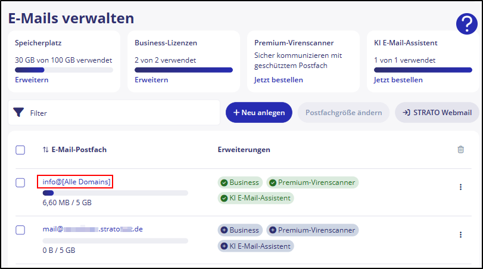Click Jetzt bestellen under Premium-Virenscanner card

pos(279,80)
